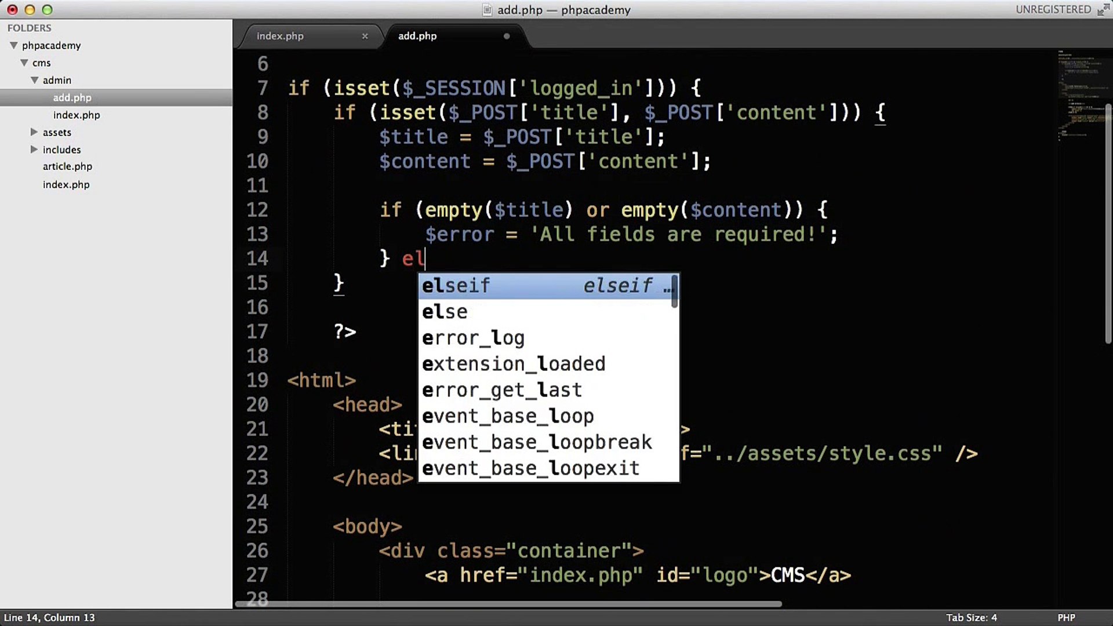
Task: Collapse the cms folder arrow
Action: (x=24, y=63)
